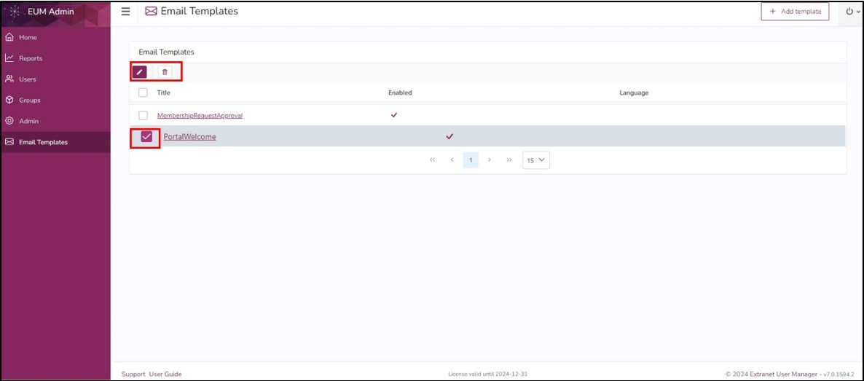
Task: Click the pencil edit template icon
Action: click(139, 71)
